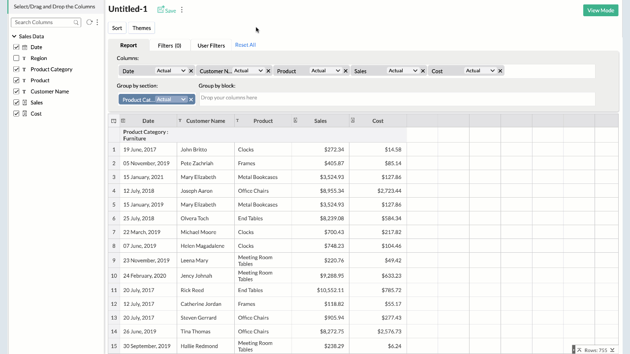Click the Sales column header
Viewport: 630px width, 354px height.
coord(320,121)
